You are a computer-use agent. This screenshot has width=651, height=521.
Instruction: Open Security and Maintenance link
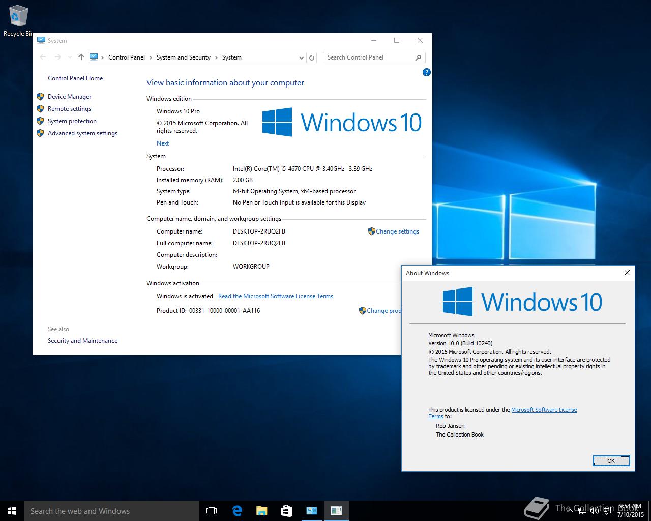click(x=82, y=341)
